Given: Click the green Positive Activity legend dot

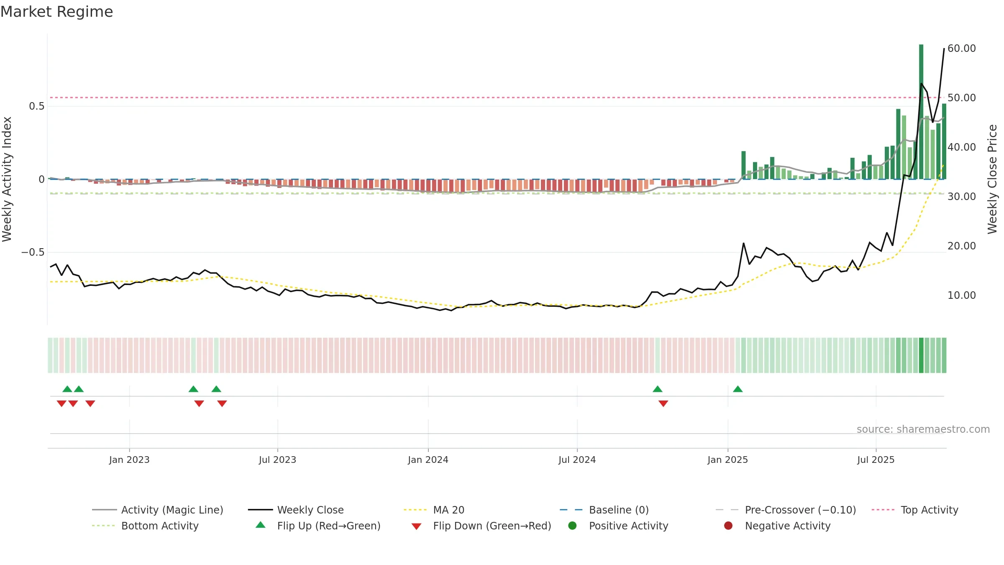Looking at the screenshot, I should click(572, 526).
